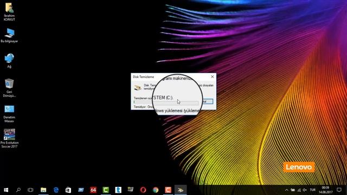
Task: Open the Windows Start menu
Action: pos(6,190)
